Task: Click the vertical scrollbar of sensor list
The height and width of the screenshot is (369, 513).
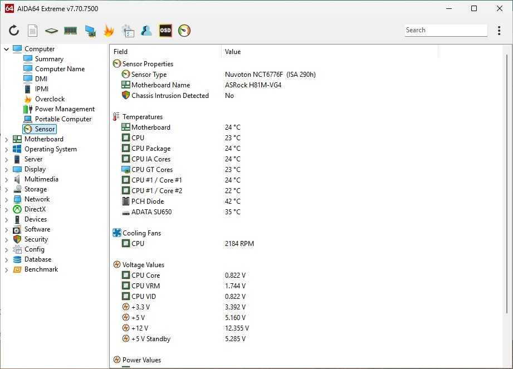Action: point(507,183)
